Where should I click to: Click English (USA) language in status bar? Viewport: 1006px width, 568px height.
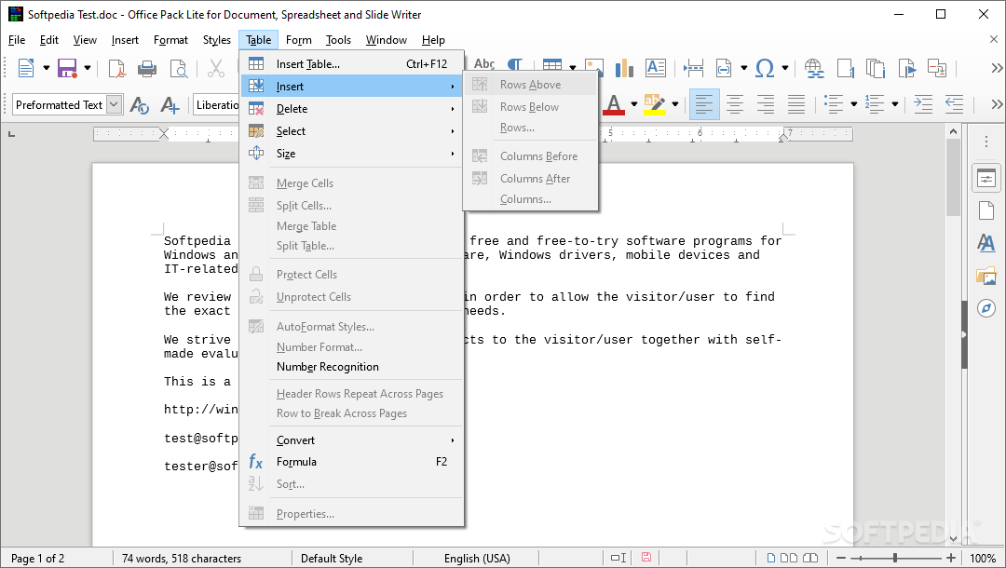pos(477,559)
